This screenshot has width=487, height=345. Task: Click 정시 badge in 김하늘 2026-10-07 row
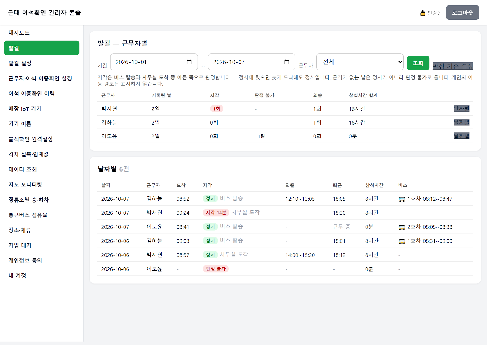(210, 199)
